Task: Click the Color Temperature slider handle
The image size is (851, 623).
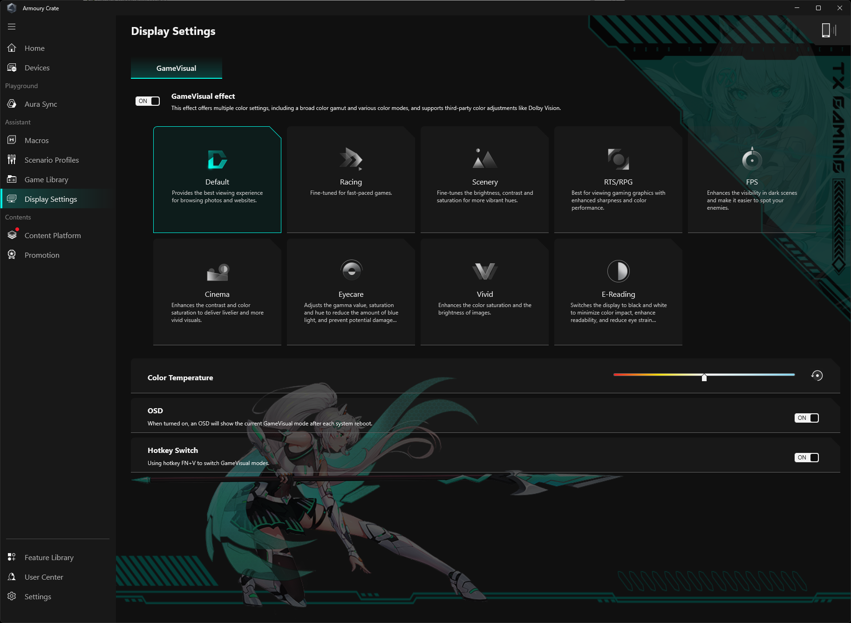Action: pyautogui.click(x=704, y=377)
